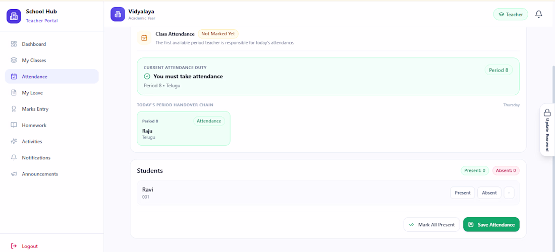
Task: Click the sidebar Notifications bell icon
Action: tap(14, 158)
